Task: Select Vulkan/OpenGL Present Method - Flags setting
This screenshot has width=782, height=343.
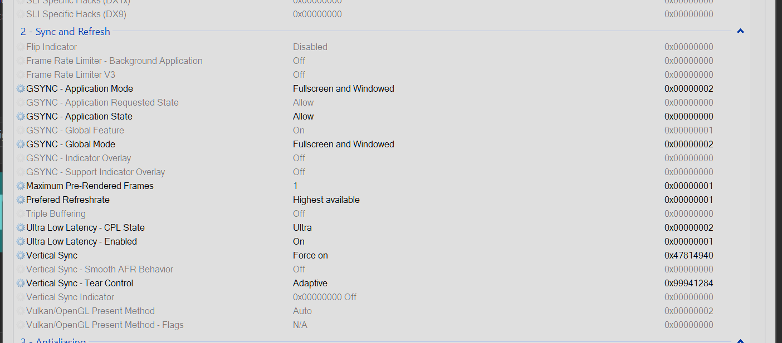Action: tap(105, 325)
